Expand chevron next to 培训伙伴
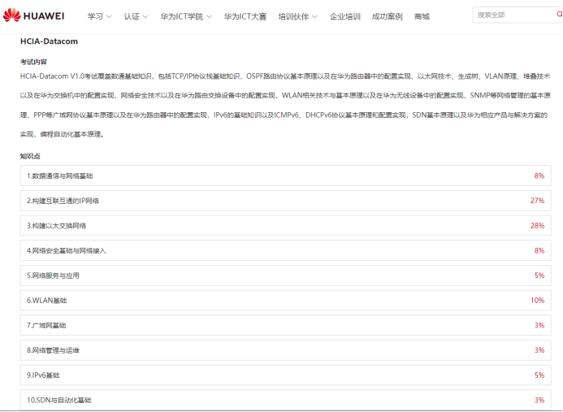563x412 pixels. [x=315, y=16]
